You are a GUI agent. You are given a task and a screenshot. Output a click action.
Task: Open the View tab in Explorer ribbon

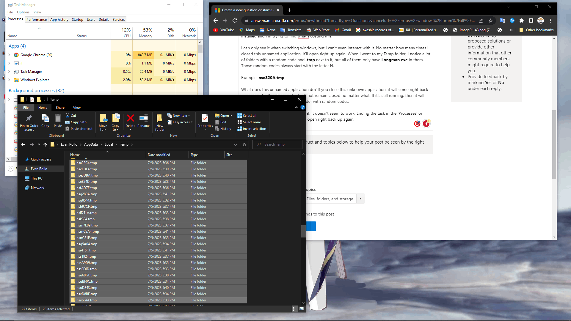coord(77,108)
